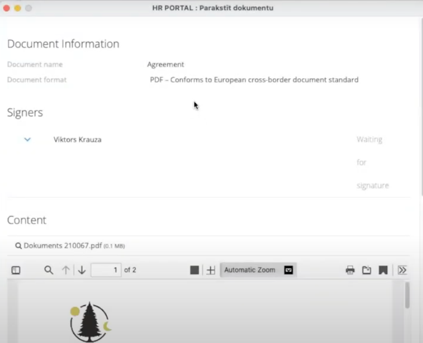423x343 pixels.
Task: Select the signer name Viktors Krauza
Action: pyautogui.click(x=77, y=140)
